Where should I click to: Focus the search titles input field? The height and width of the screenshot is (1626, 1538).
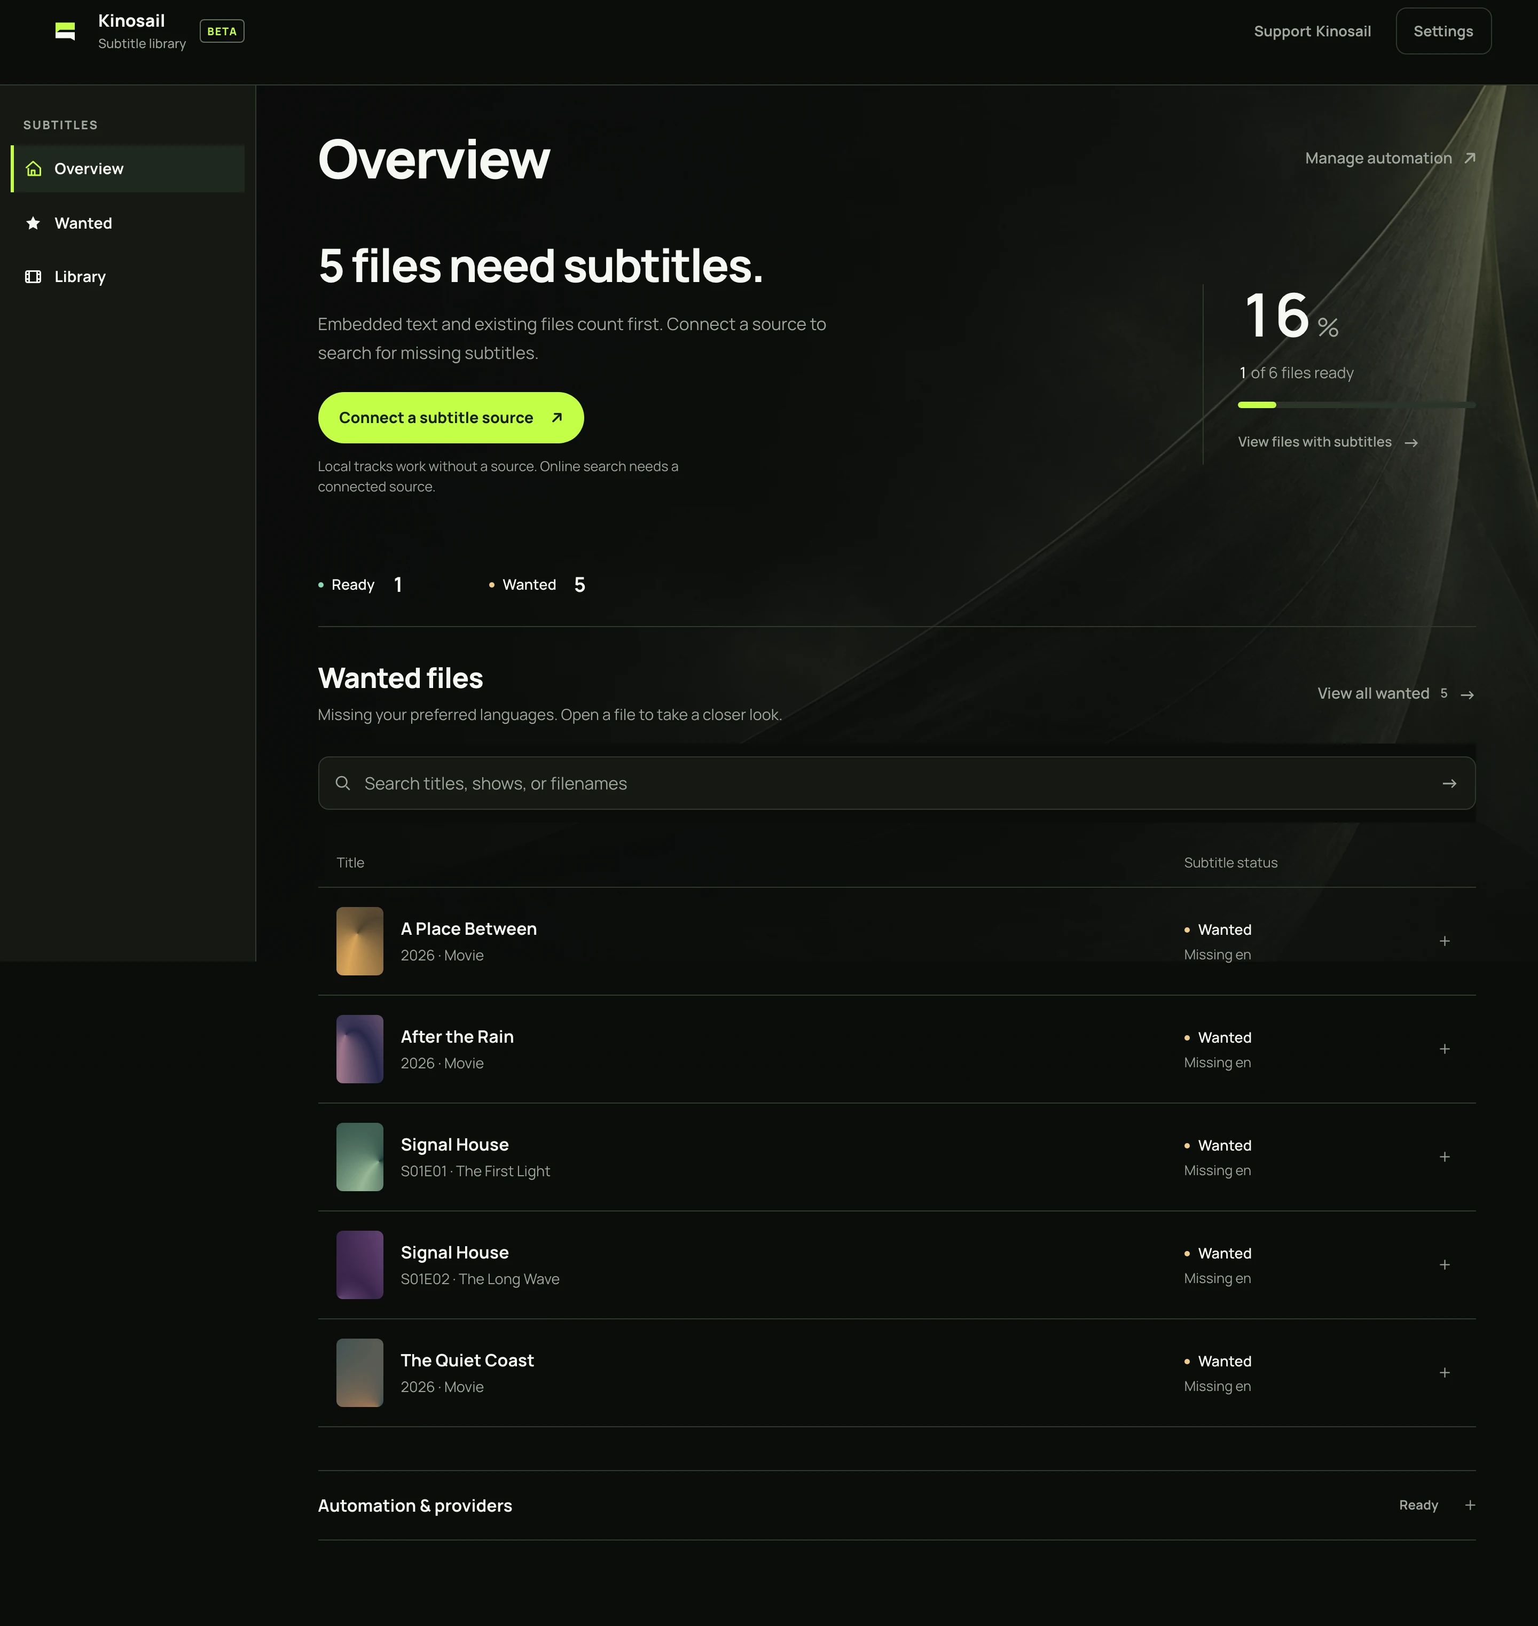pyautogui.click(x=896, y=783)
